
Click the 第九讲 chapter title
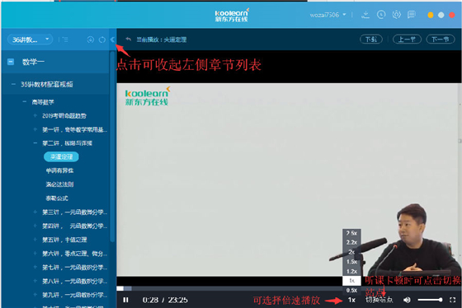point(74,295)
